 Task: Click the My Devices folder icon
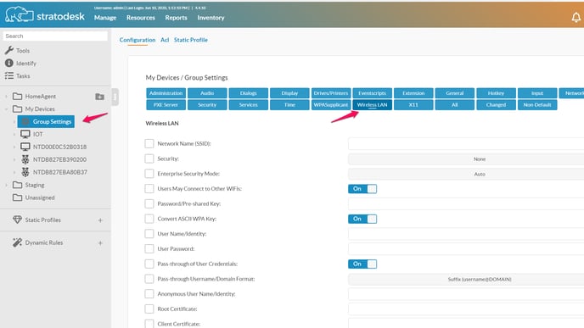click(x=17, y=108)
